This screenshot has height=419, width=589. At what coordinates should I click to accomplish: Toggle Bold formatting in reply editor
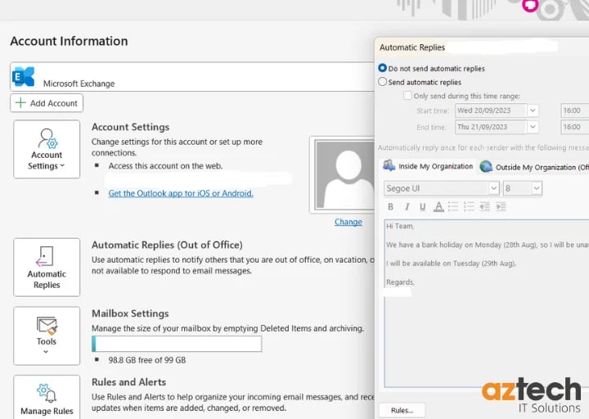pos(391,207)
